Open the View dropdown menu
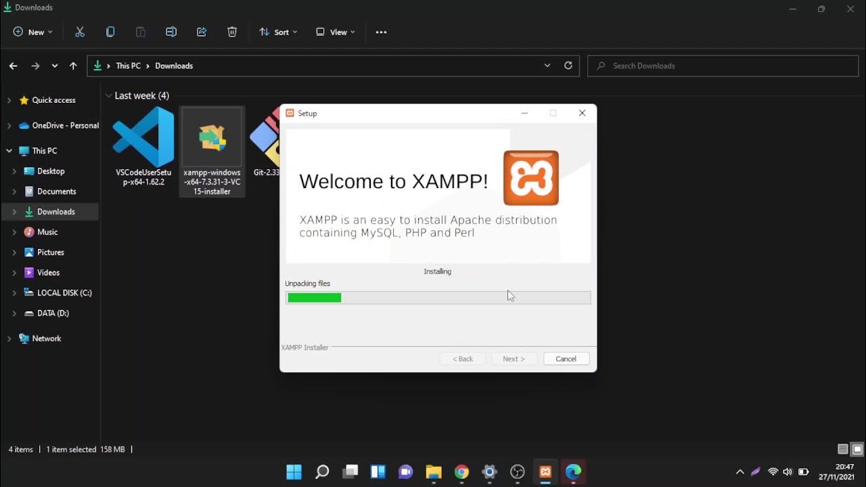The image size is (866, 487). click(x=335, y=32)
